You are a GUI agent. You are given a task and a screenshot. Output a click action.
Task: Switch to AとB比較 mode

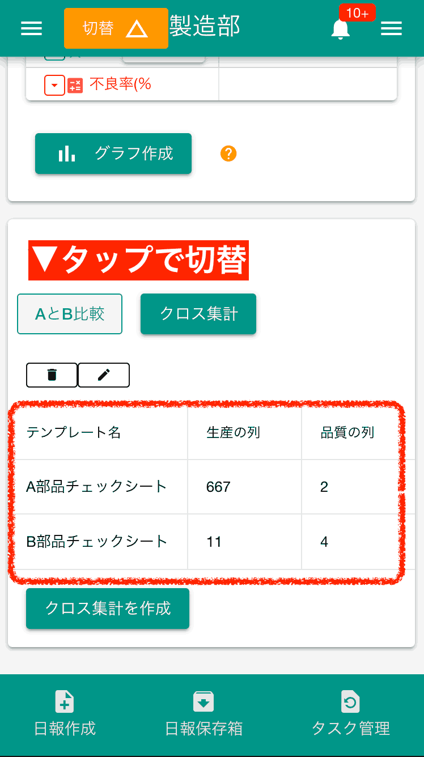tap(69, 313)
